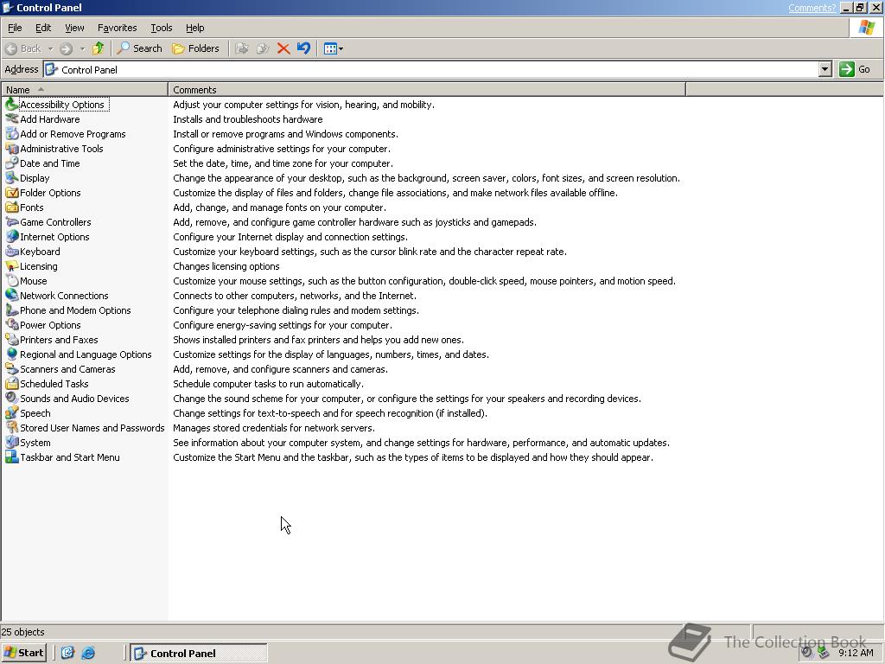This screenshot has height=664, width=885.
Task: Expand the Back history dropdown arrow
Action: pos(50,48)
